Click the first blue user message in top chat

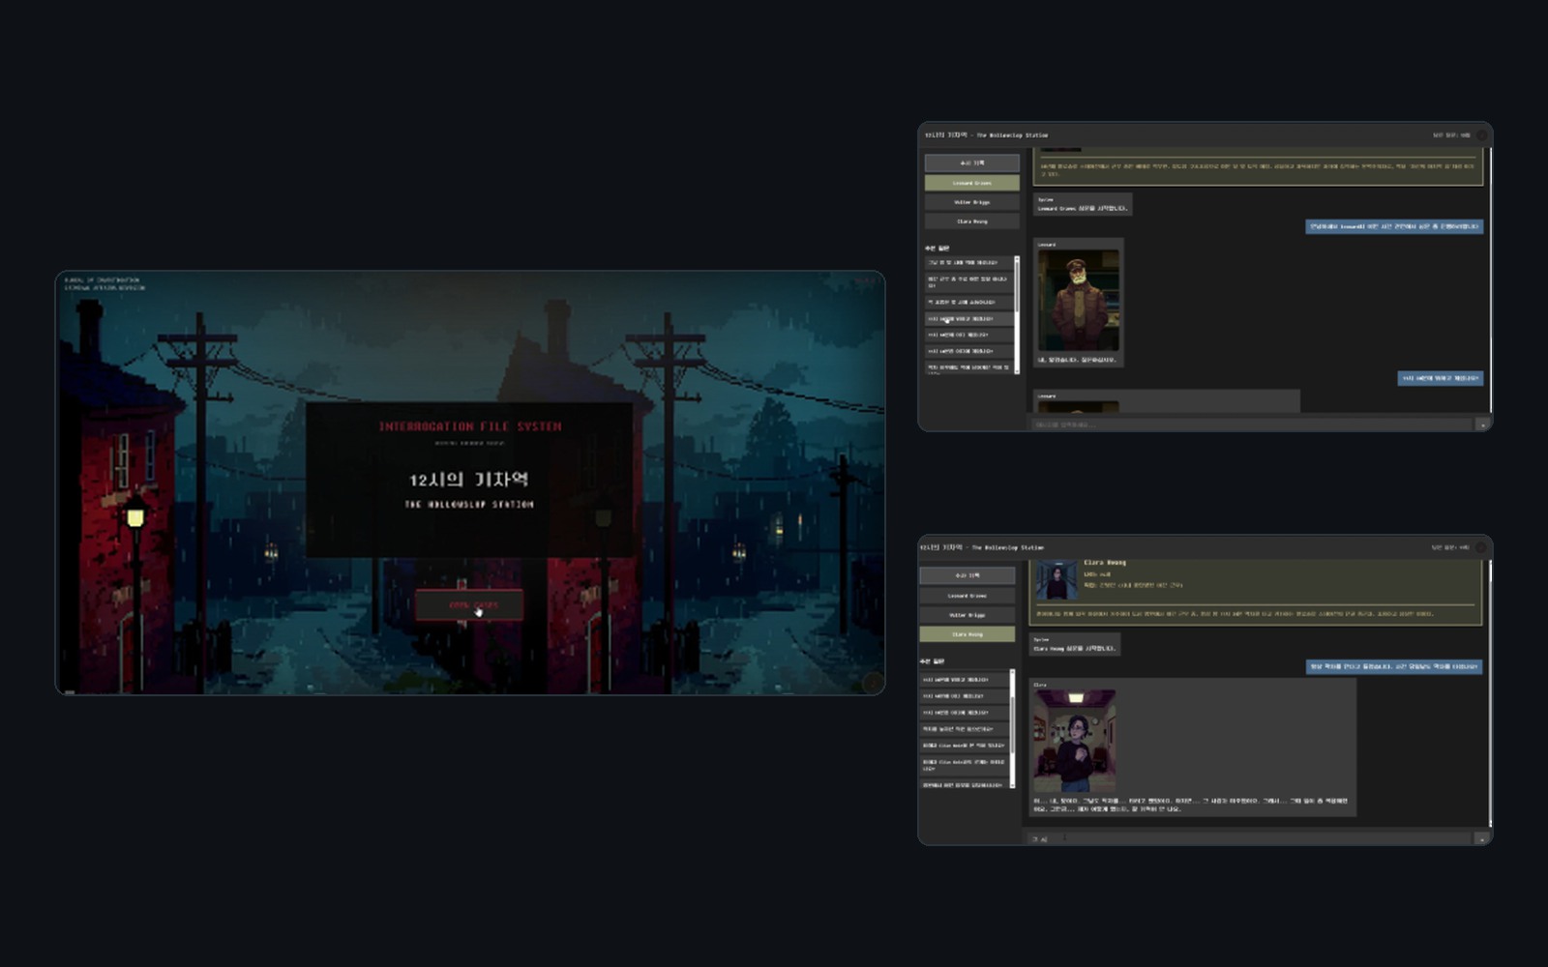click(1394, 226)
